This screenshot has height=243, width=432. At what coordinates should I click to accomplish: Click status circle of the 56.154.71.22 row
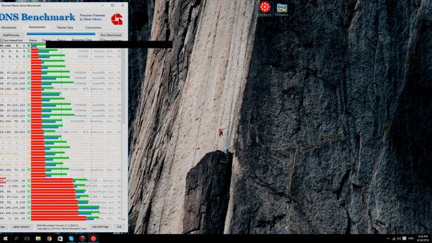pos(28,169)
